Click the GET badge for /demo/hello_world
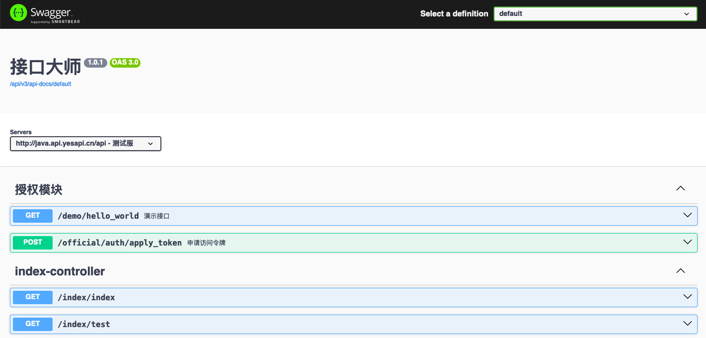This screenshot has height=338, width=706. (x=33, y=216)
